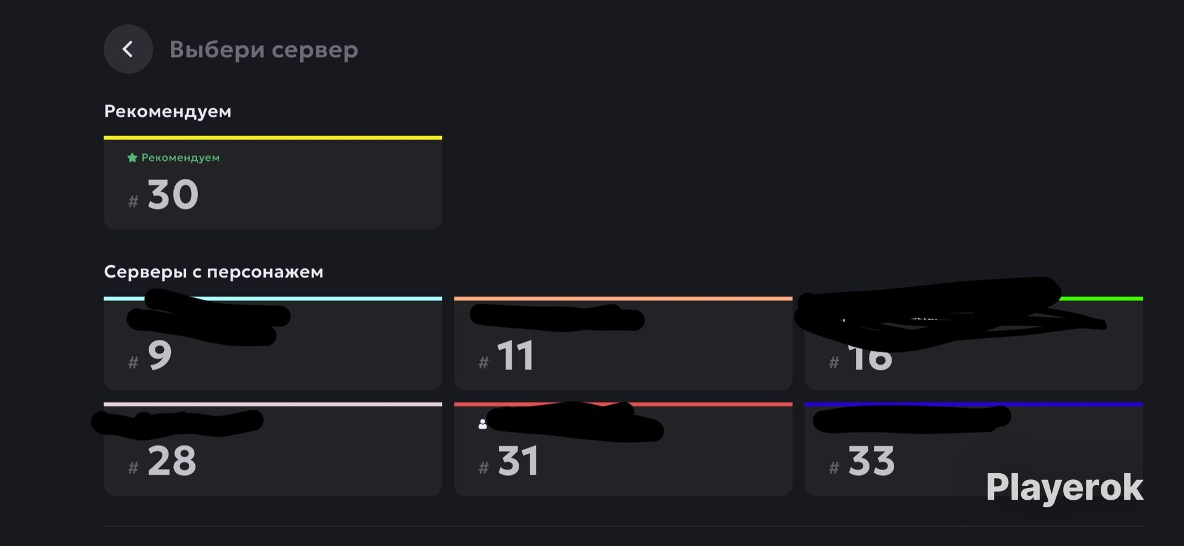Select the server 16 card

click(x=974, y=343)
